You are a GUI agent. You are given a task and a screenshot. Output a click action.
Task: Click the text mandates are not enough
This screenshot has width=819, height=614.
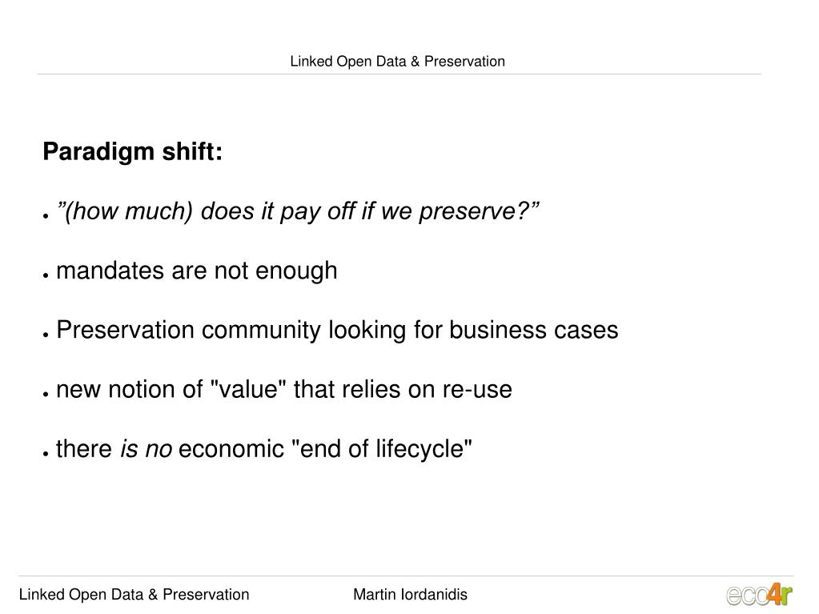197,271
